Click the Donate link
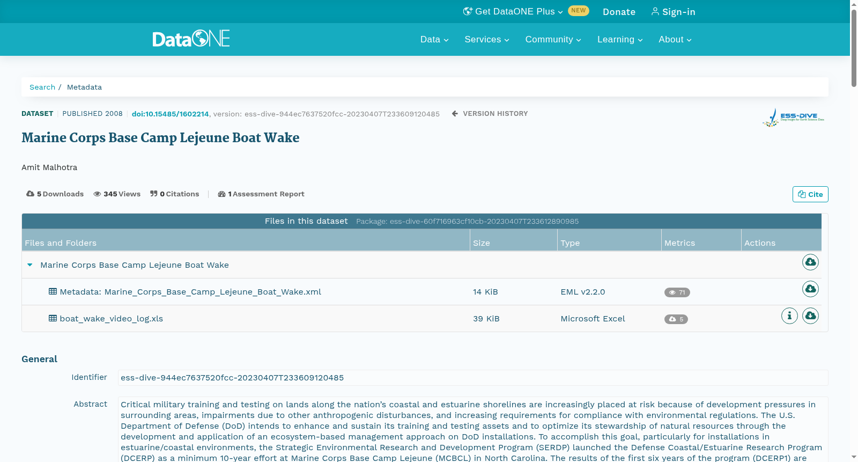Viewport: 858px width, 462px height. click(619, 12)
